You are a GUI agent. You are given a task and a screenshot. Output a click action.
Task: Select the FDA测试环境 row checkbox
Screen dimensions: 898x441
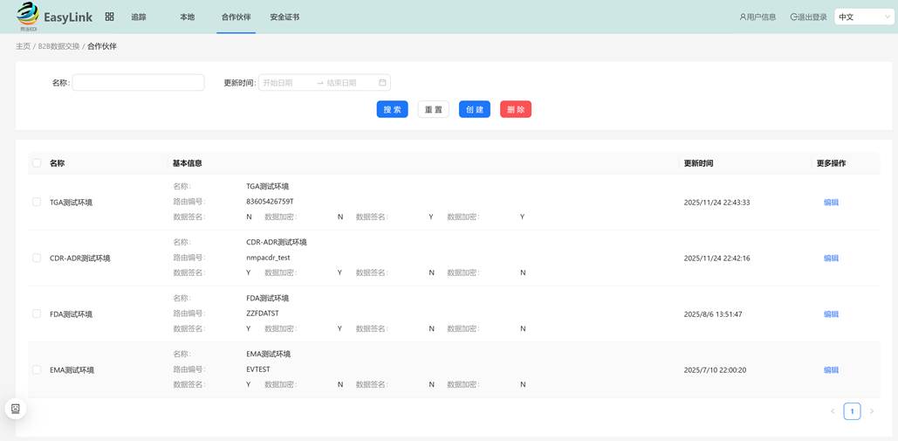[x=37, y=314]
